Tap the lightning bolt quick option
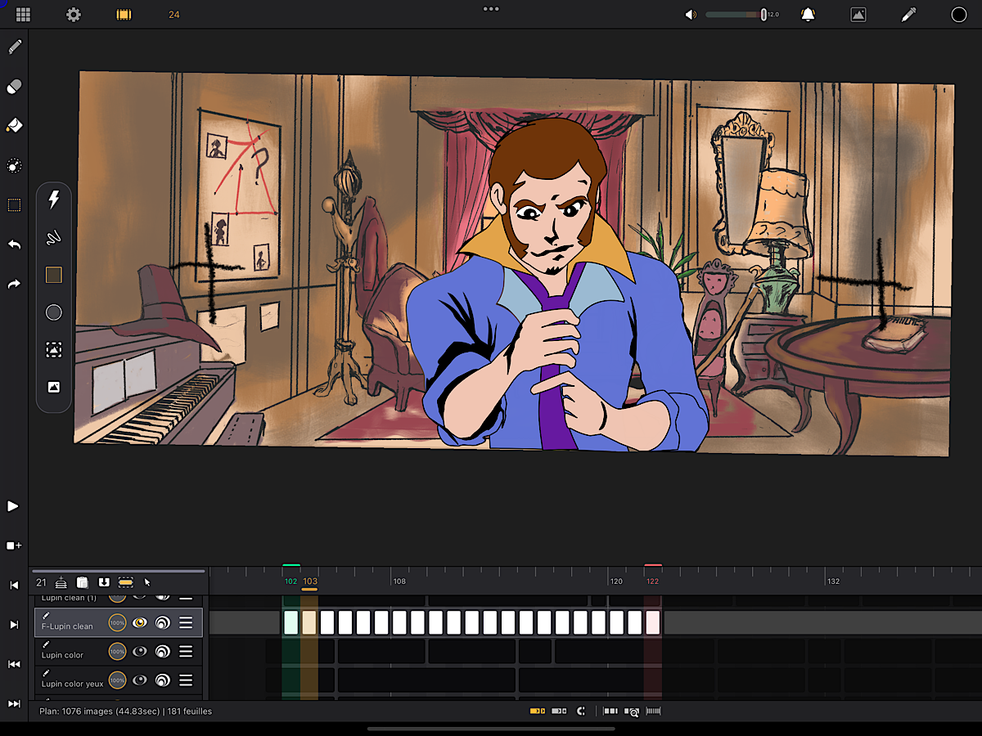 coord(54,199)
